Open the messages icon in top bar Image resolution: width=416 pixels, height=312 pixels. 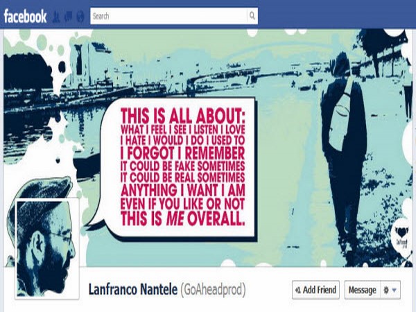68,17
